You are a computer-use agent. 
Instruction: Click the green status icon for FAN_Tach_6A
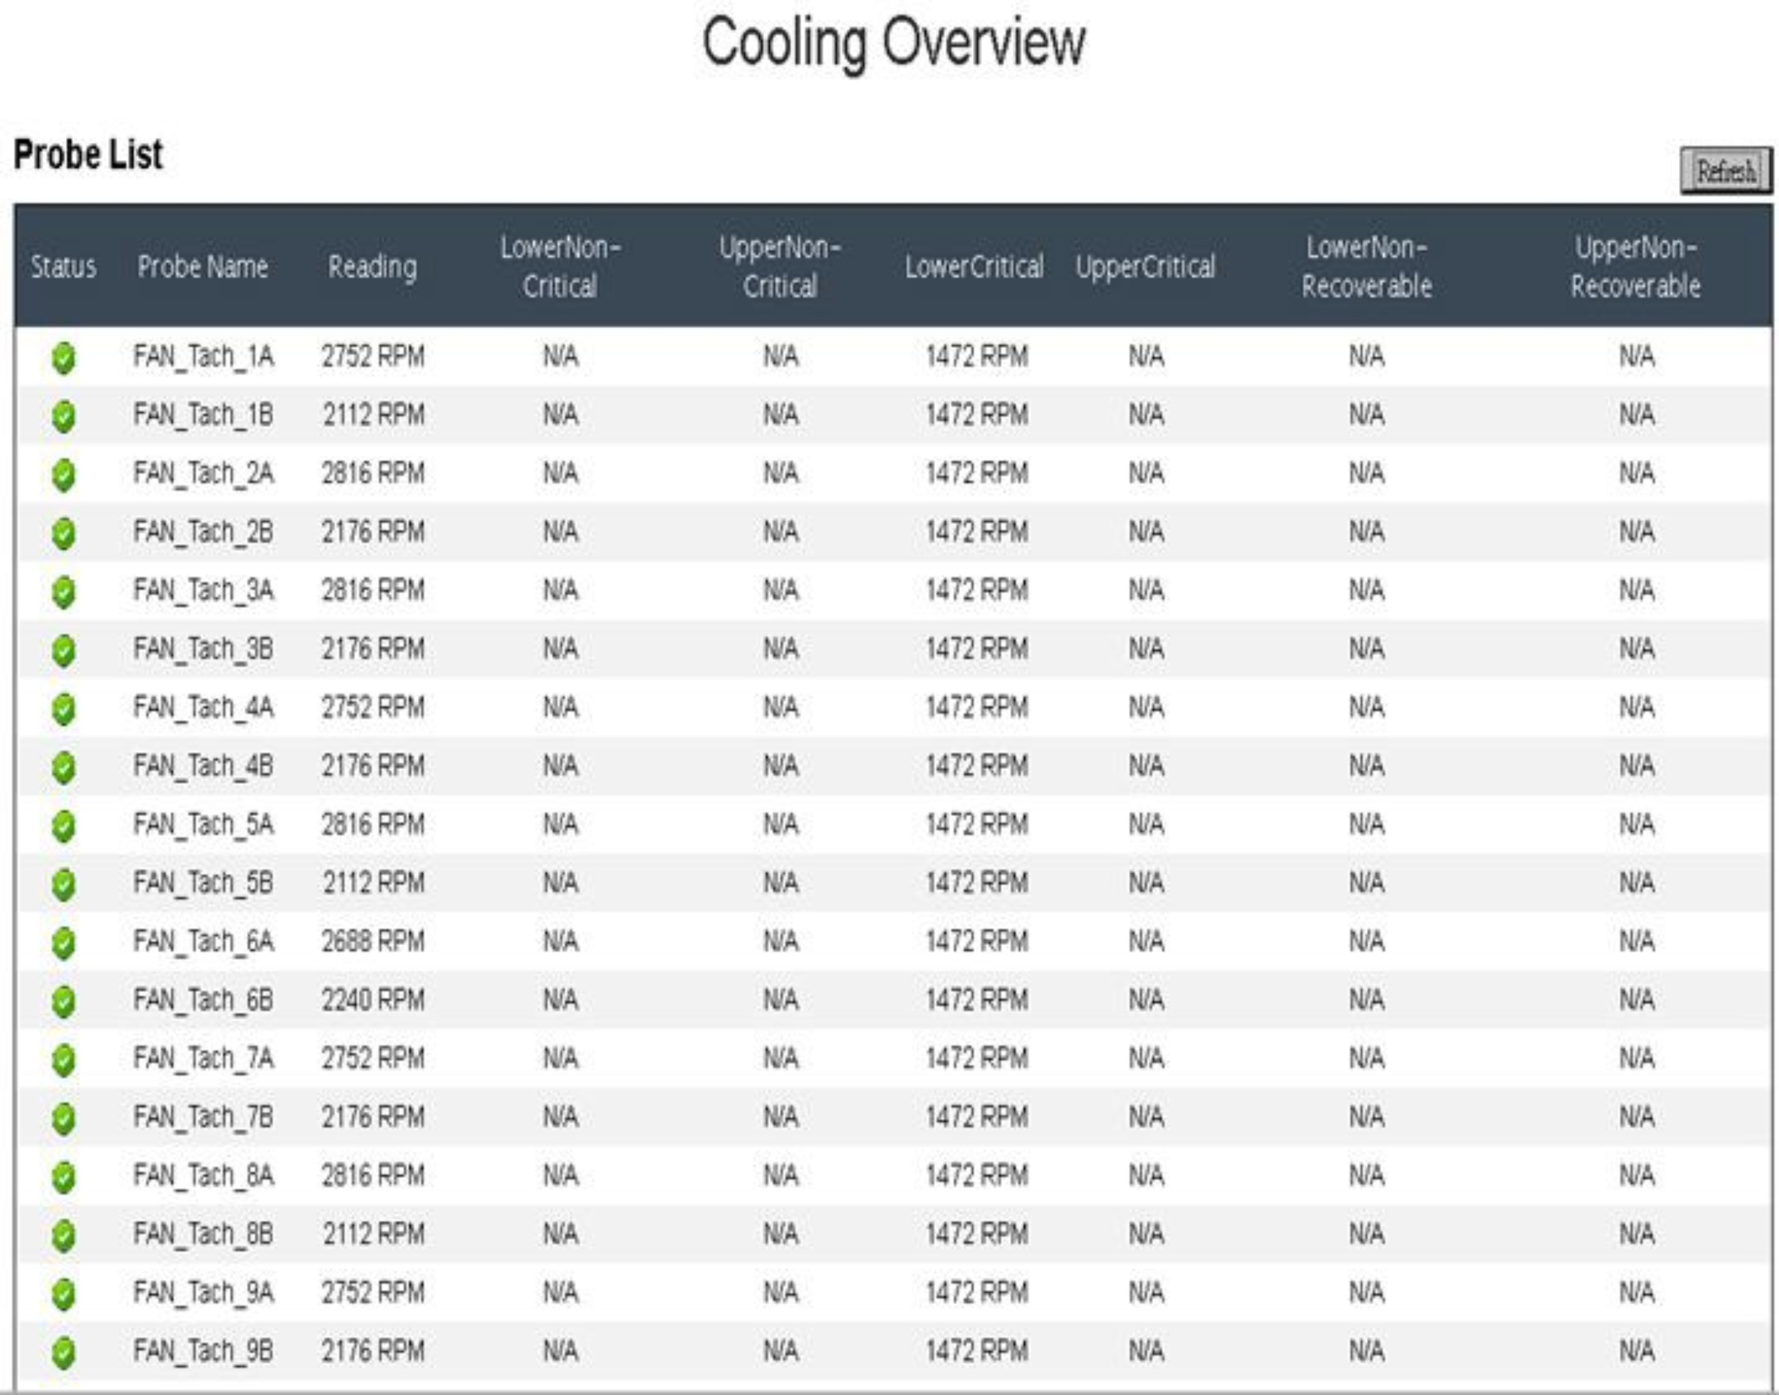tap(64, 943)
